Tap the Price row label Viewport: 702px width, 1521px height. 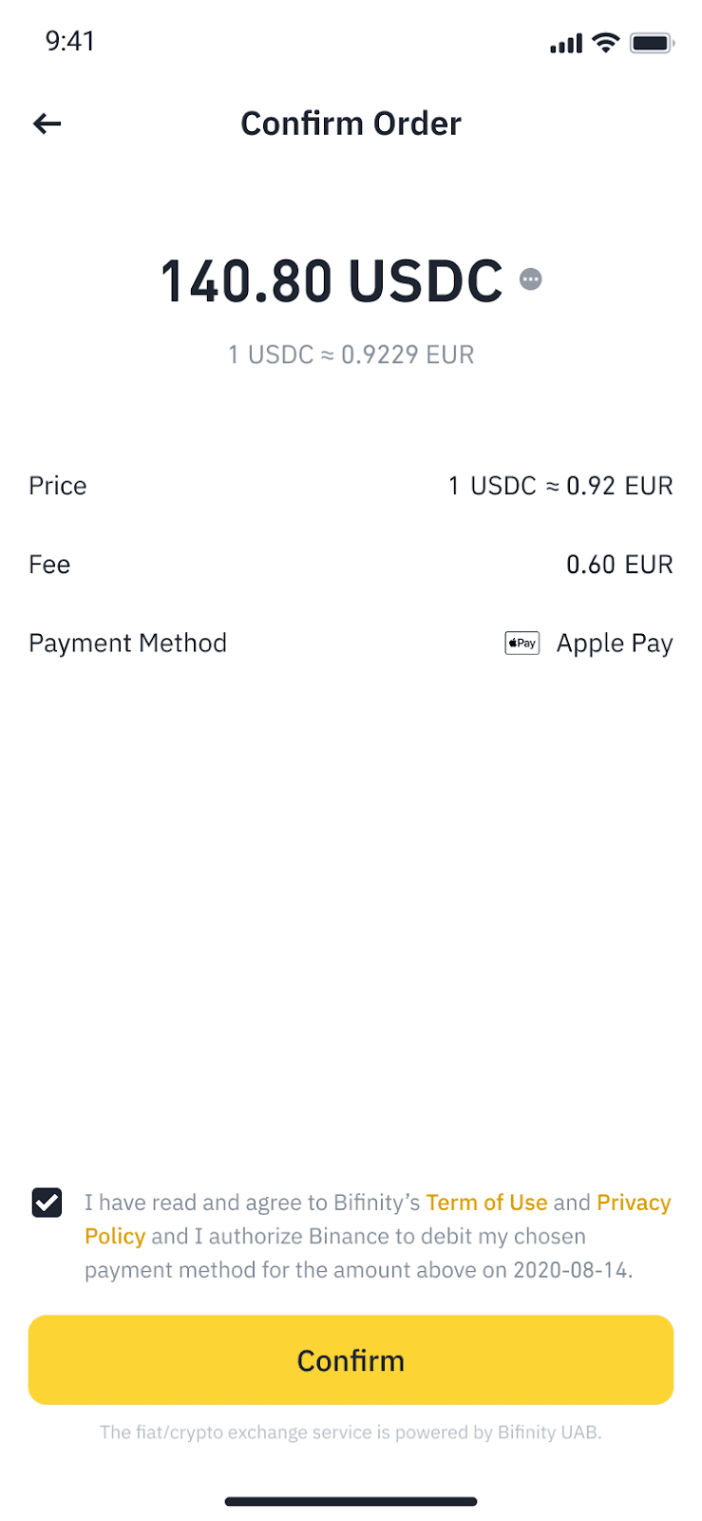point(58,486)
